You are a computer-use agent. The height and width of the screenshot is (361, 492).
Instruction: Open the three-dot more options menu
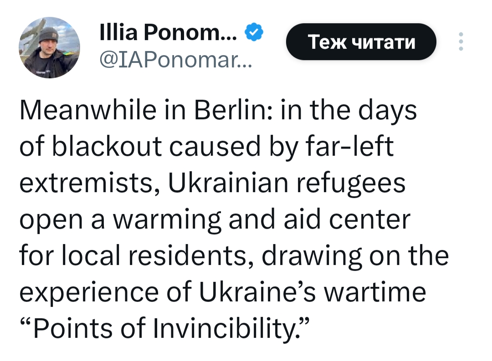click(x=461, y=41)
